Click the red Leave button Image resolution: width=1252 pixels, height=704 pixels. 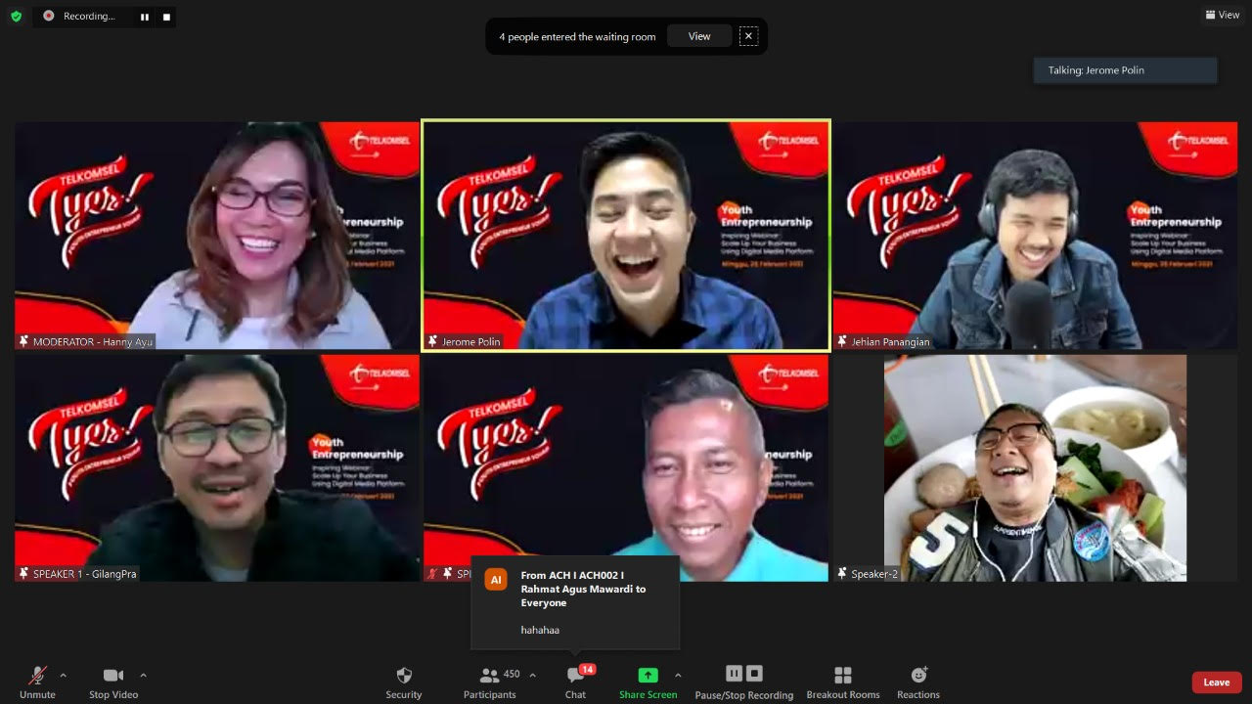click(1216, 682)
